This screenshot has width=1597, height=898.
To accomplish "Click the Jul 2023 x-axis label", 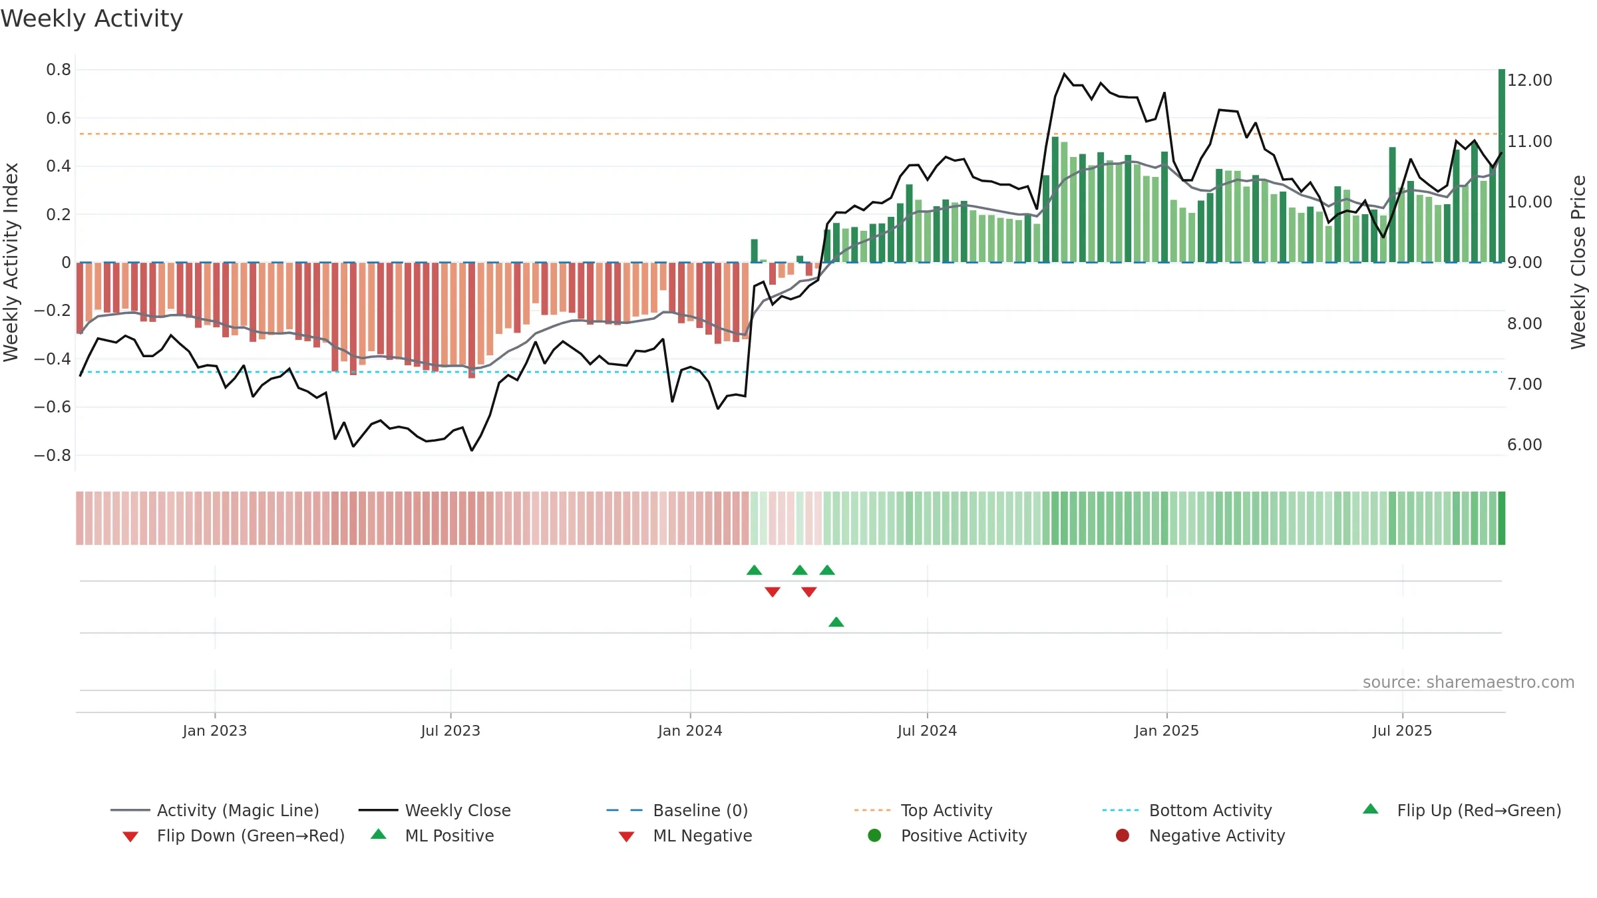I will pyautogui.click(x=450, y=730).
